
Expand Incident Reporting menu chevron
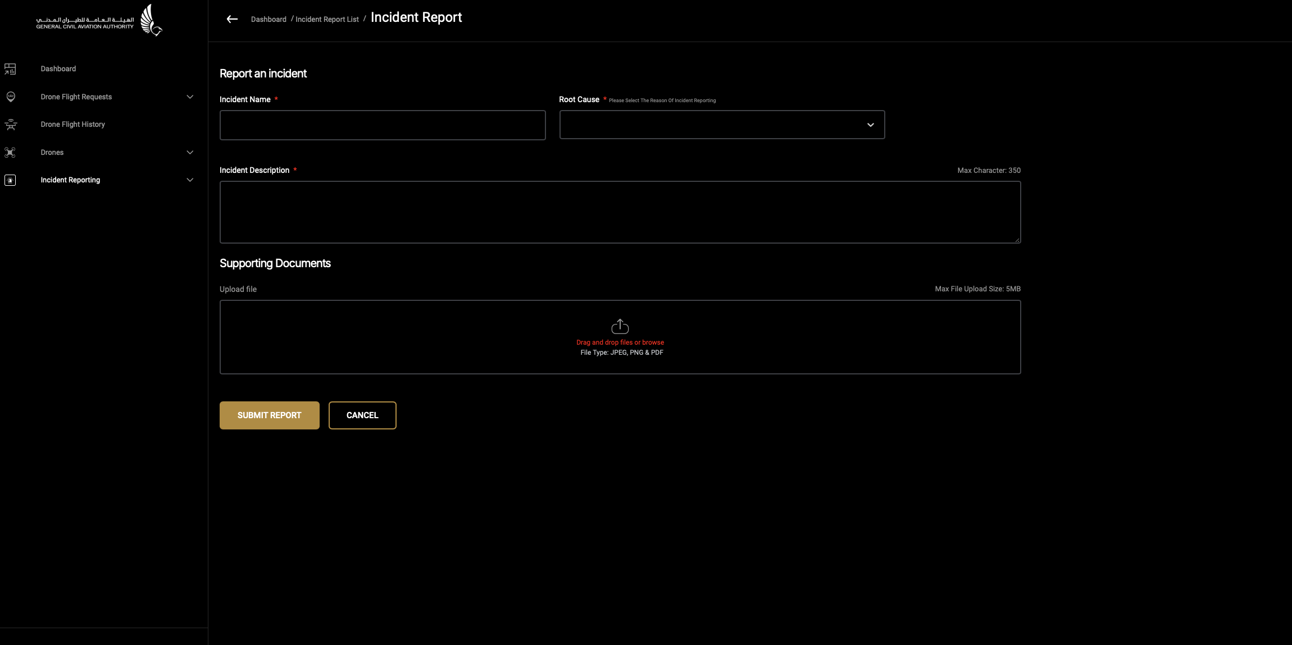190,180
